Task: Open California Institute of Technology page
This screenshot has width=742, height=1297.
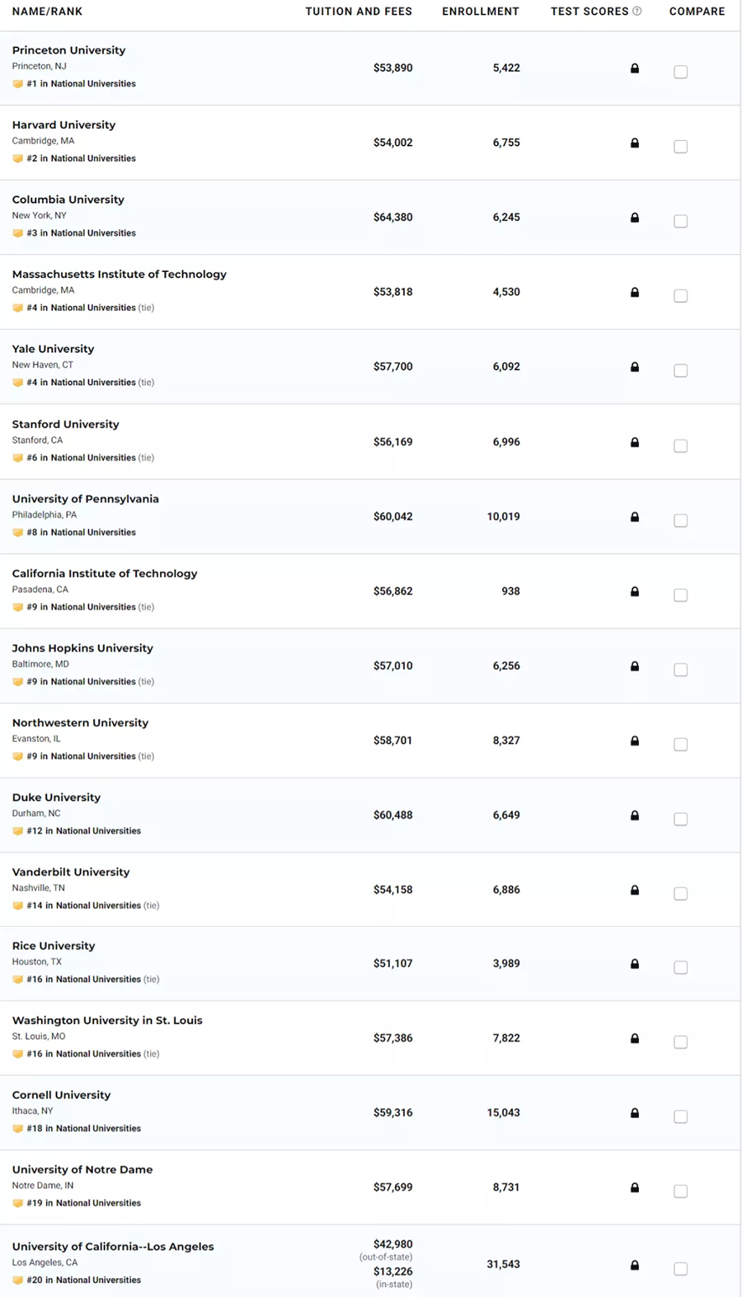Action: tap(105, 574)
